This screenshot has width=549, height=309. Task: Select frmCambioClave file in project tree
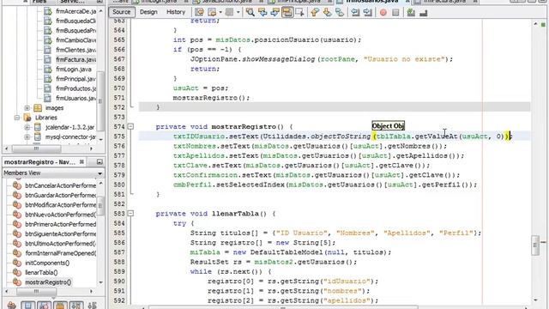point(75,40)
